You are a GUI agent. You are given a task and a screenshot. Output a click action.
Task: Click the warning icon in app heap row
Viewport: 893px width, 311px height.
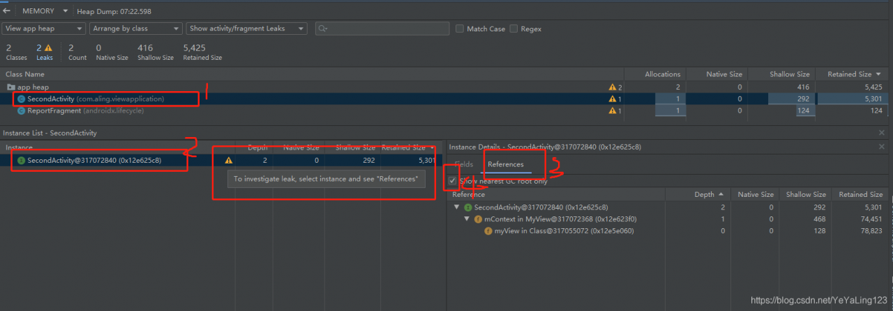[x=612, y=87]
